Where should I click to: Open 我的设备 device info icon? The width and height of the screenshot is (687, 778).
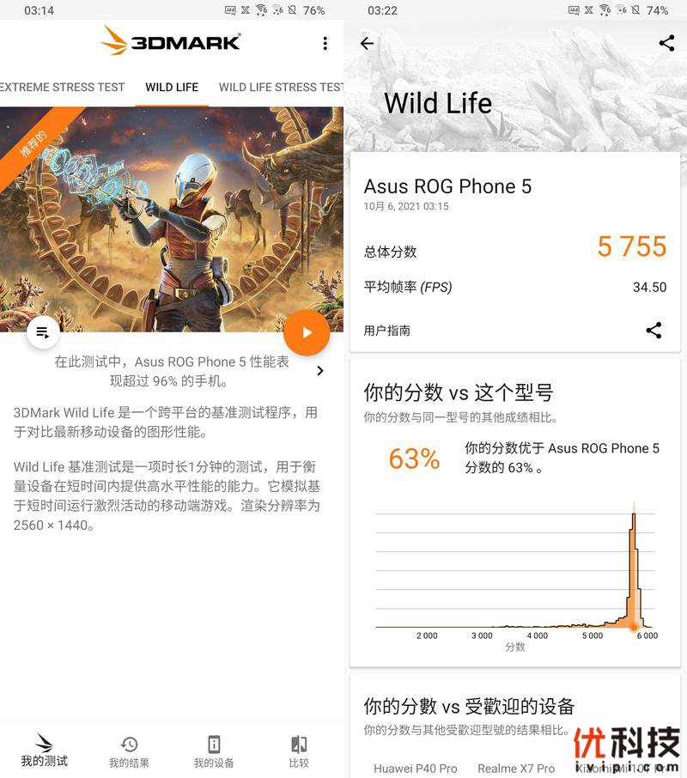pyautogui.click(x=214, y=751)
